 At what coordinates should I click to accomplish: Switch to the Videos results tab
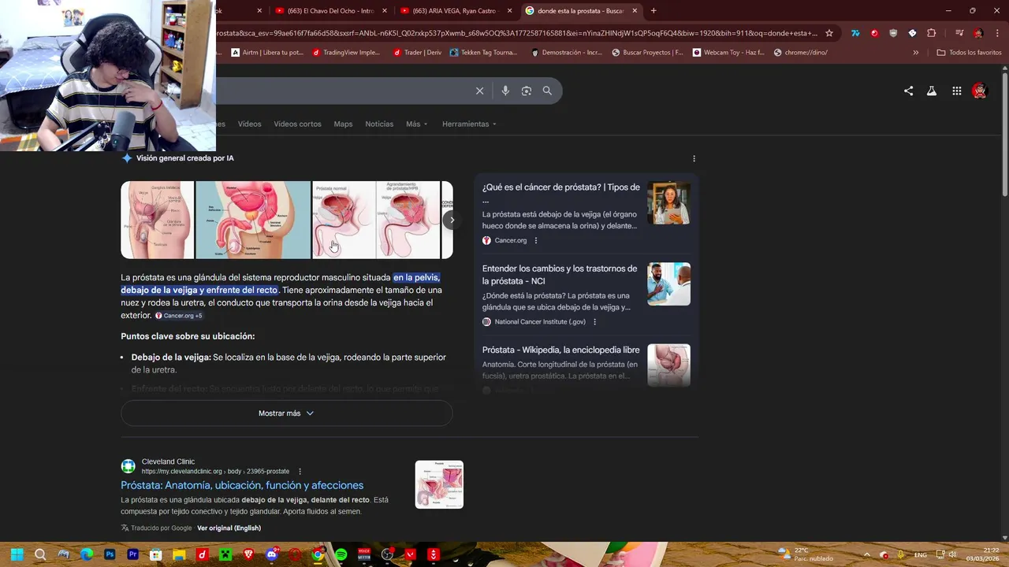click(x=249, y=124)
